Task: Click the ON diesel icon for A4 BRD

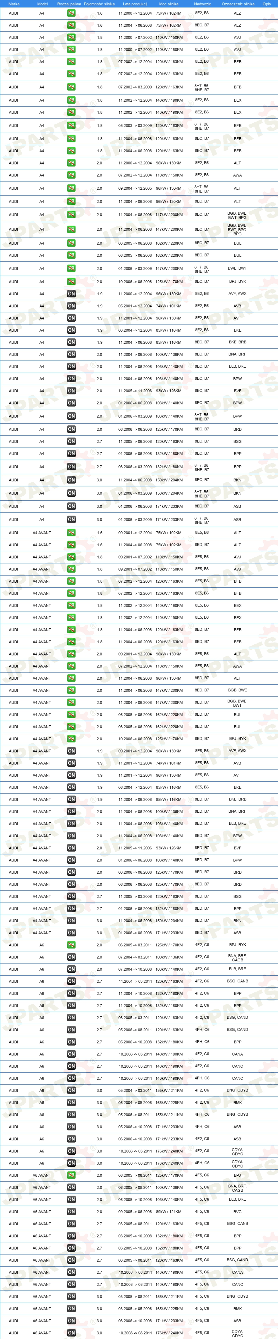Action: click(71, 429)
